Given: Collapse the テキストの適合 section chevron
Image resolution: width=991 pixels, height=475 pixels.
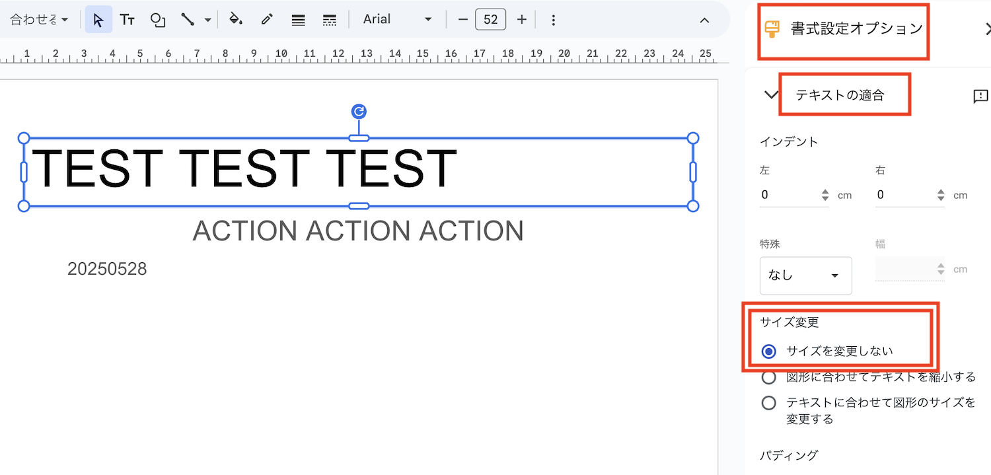Looking at the screenshot, I should pos(771,95).
